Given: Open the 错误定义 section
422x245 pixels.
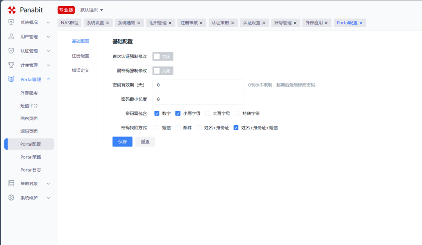Looking at the screenshot, I should pos(80,70).
